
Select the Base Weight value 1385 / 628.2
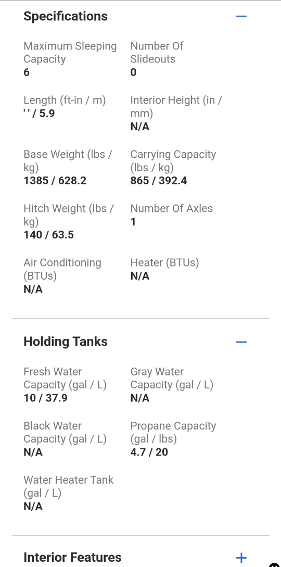coord(55,181)
